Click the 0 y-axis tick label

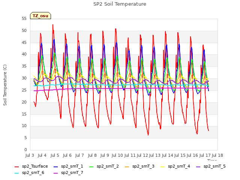[x=25, y=150]
